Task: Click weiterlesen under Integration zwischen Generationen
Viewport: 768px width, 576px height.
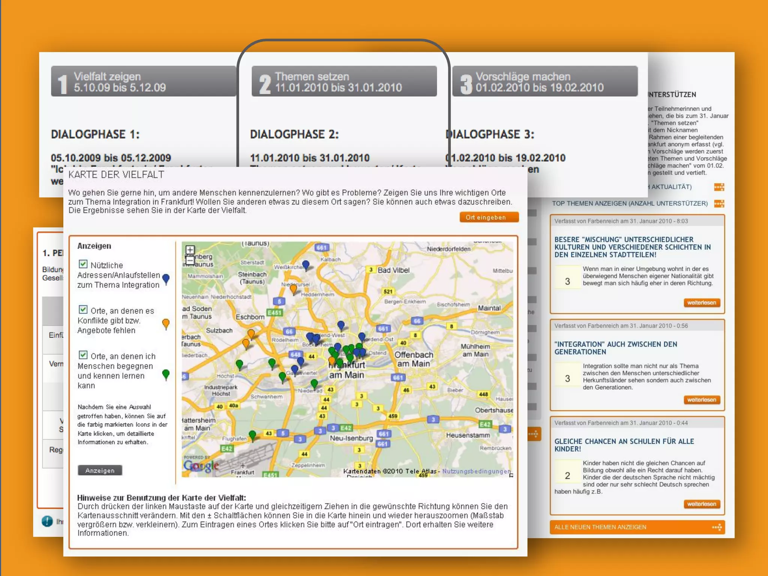Action: coord(701,400)
